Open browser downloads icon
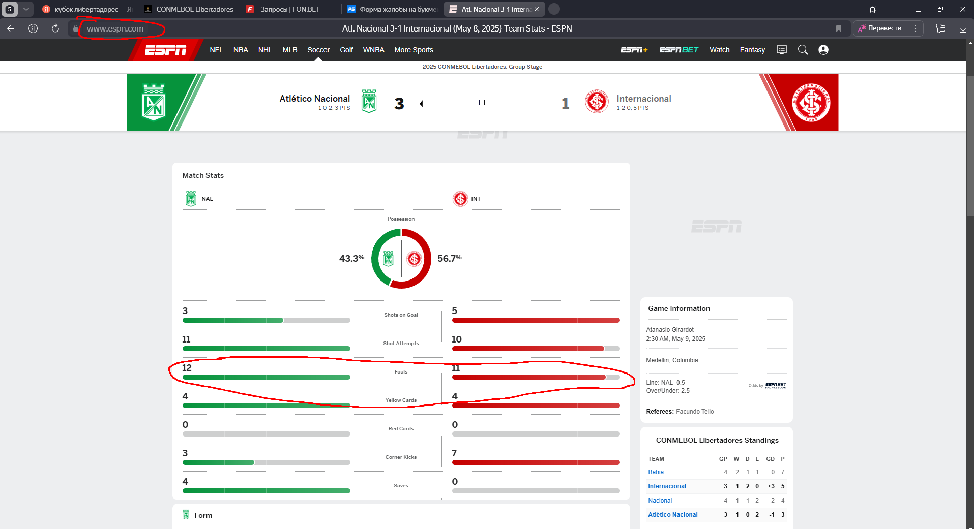The width and height of the screenshot is (974, 529). click(963, 28)
